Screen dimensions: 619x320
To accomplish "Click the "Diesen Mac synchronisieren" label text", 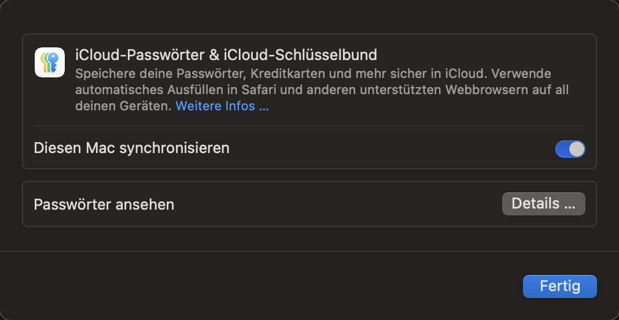I will point(132,148).
